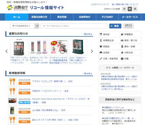Viewport: 145px width, 125px height.
Task: Click 食料品 tag on 山川食品 entry
Action: coord(24,112)
